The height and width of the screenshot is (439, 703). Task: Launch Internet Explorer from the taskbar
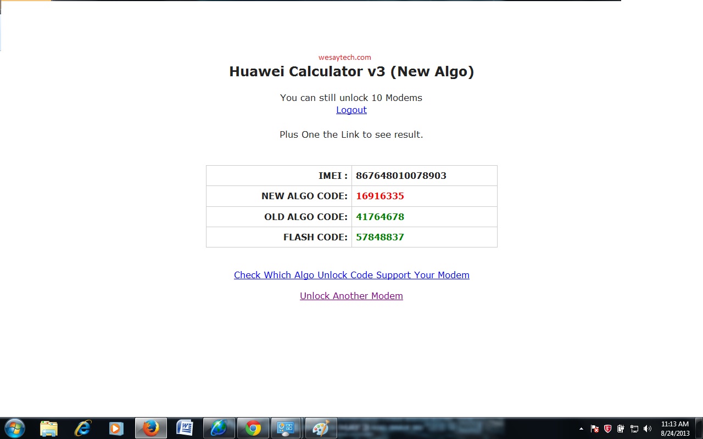(x=83, y=428)
